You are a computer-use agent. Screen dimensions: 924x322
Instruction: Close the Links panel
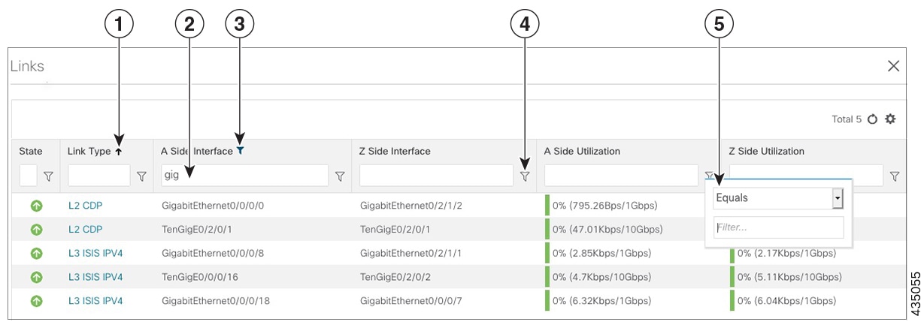pyautogui.click(x=893, y=66)
